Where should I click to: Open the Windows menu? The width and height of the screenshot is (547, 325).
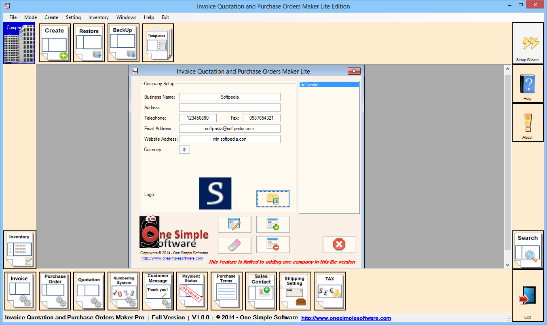[x=126, y=17]
